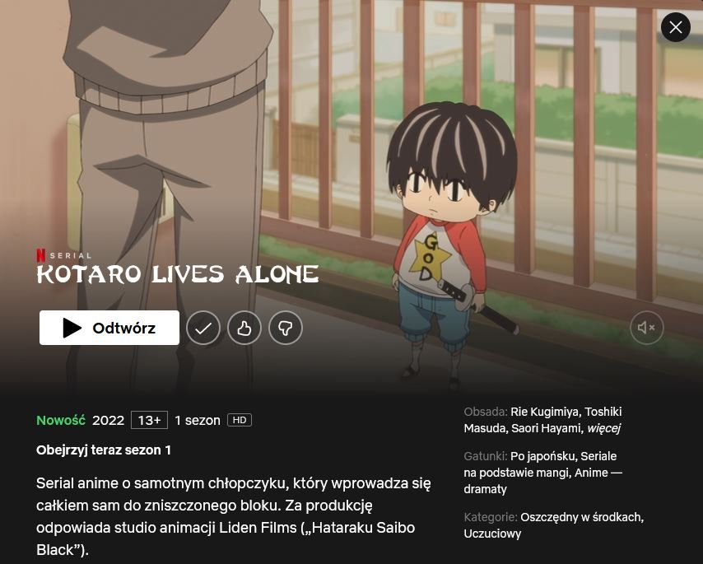Rate the show with thumbs up

tap(244, 329)
